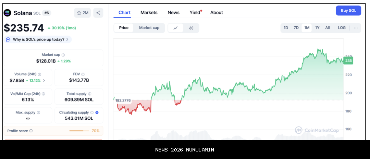Click the 235 current price label on chart

pos(348,61)
